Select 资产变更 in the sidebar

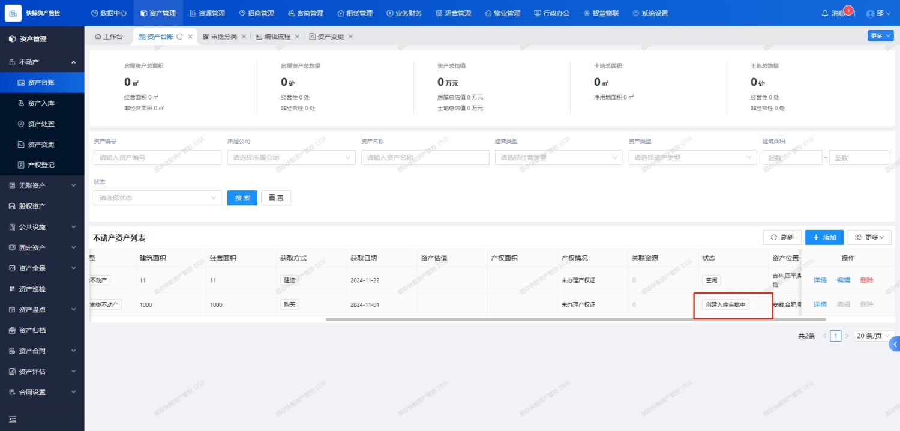click(42, 144)
